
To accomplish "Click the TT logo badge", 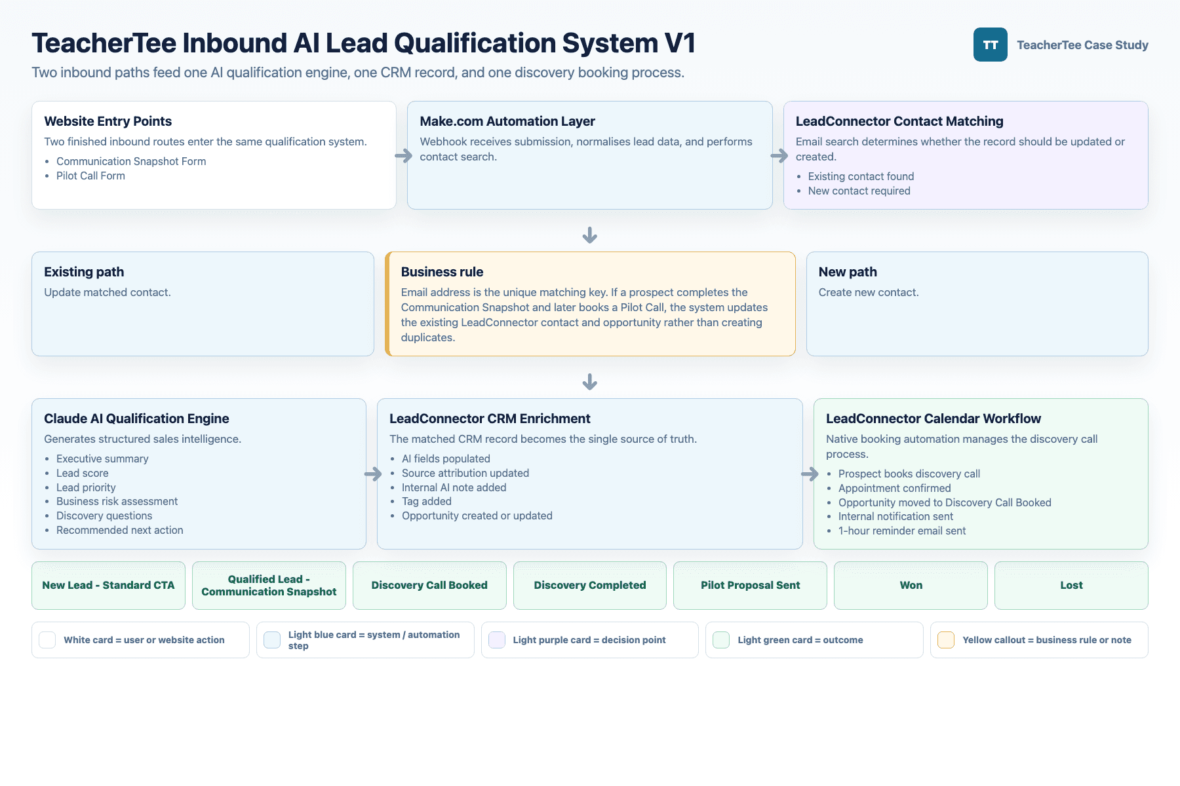I will [990, 45].
